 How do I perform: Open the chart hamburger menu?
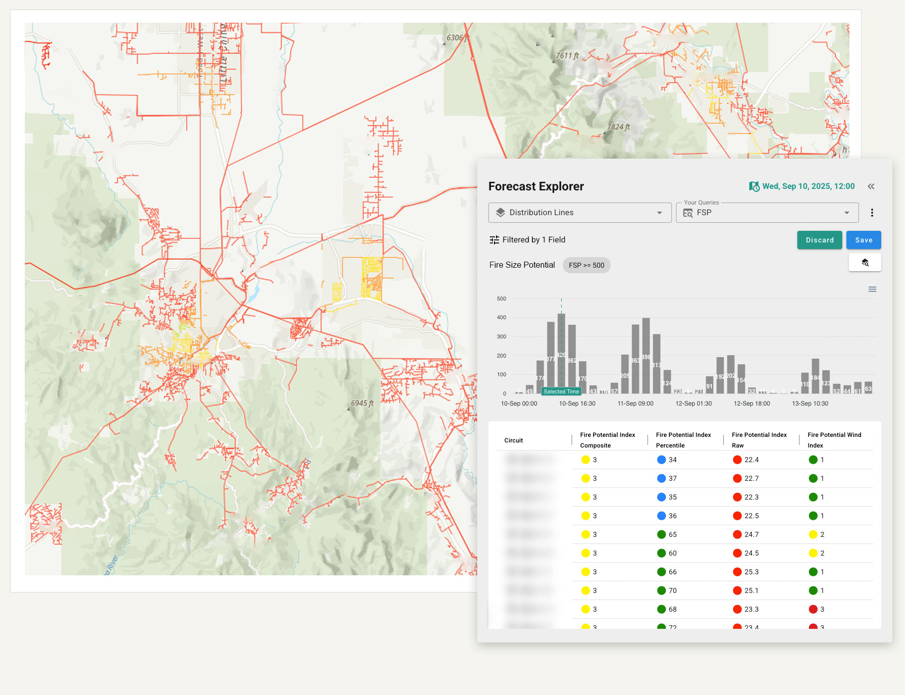pyautogui.click(x=872, y=289)
